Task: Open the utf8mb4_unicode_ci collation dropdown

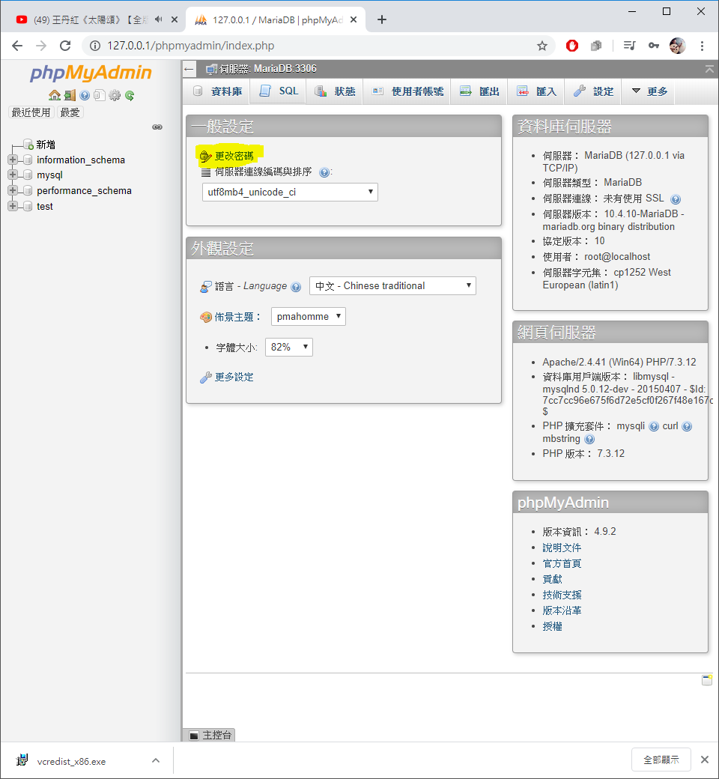Action: point(290,193)
